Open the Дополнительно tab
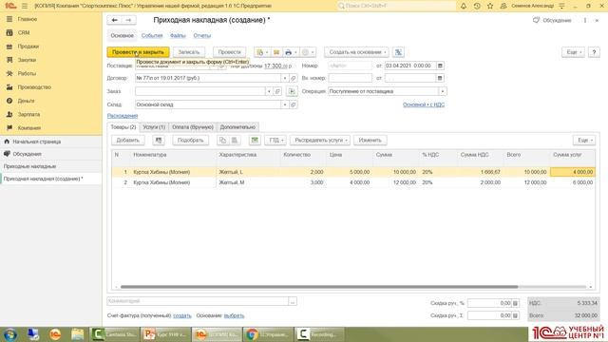Screen dimensions: 608x342 (237, 126)
